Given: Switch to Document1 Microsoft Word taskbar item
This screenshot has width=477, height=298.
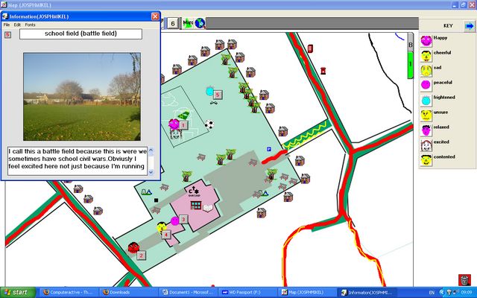Looking at the screenshot, I should 188,292.
